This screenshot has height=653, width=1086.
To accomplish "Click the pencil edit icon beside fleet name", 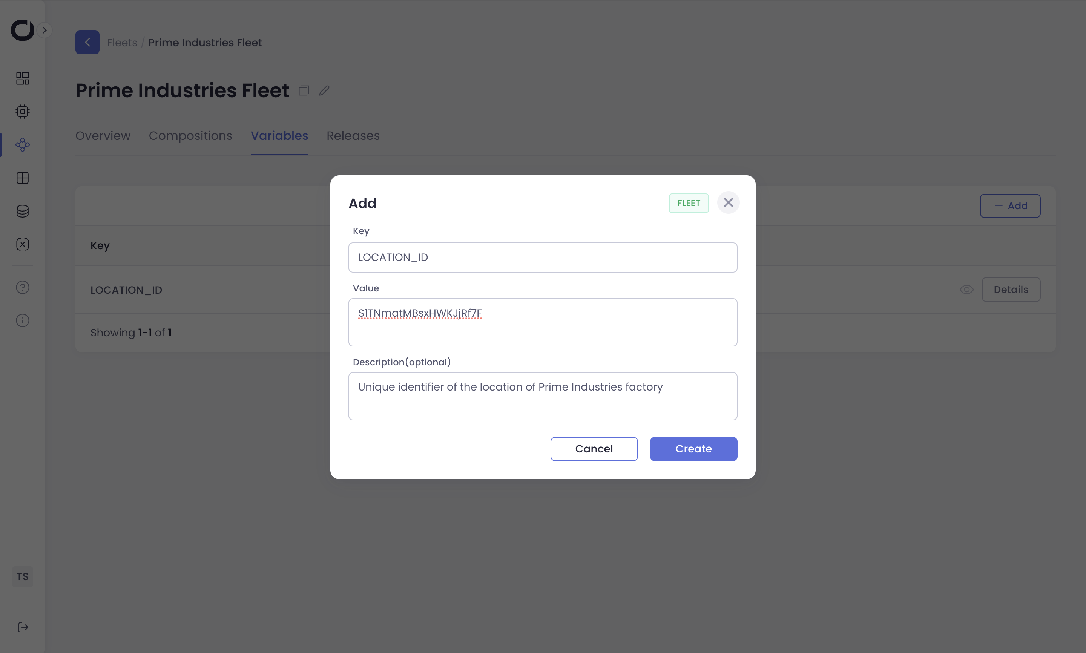I will click(x=324, y=90).
